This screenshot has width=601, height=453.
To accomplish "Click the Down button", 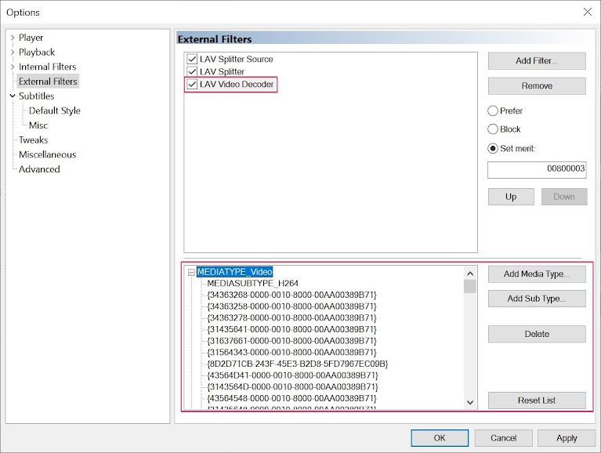I will (x=564, y=197).
